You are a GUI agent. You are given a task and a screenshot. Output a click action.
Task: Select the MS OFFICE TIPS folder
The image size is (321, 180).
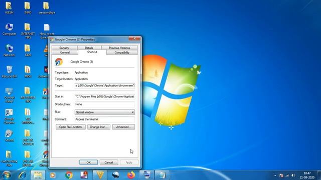pyautogui.click(x=28, y=95)
